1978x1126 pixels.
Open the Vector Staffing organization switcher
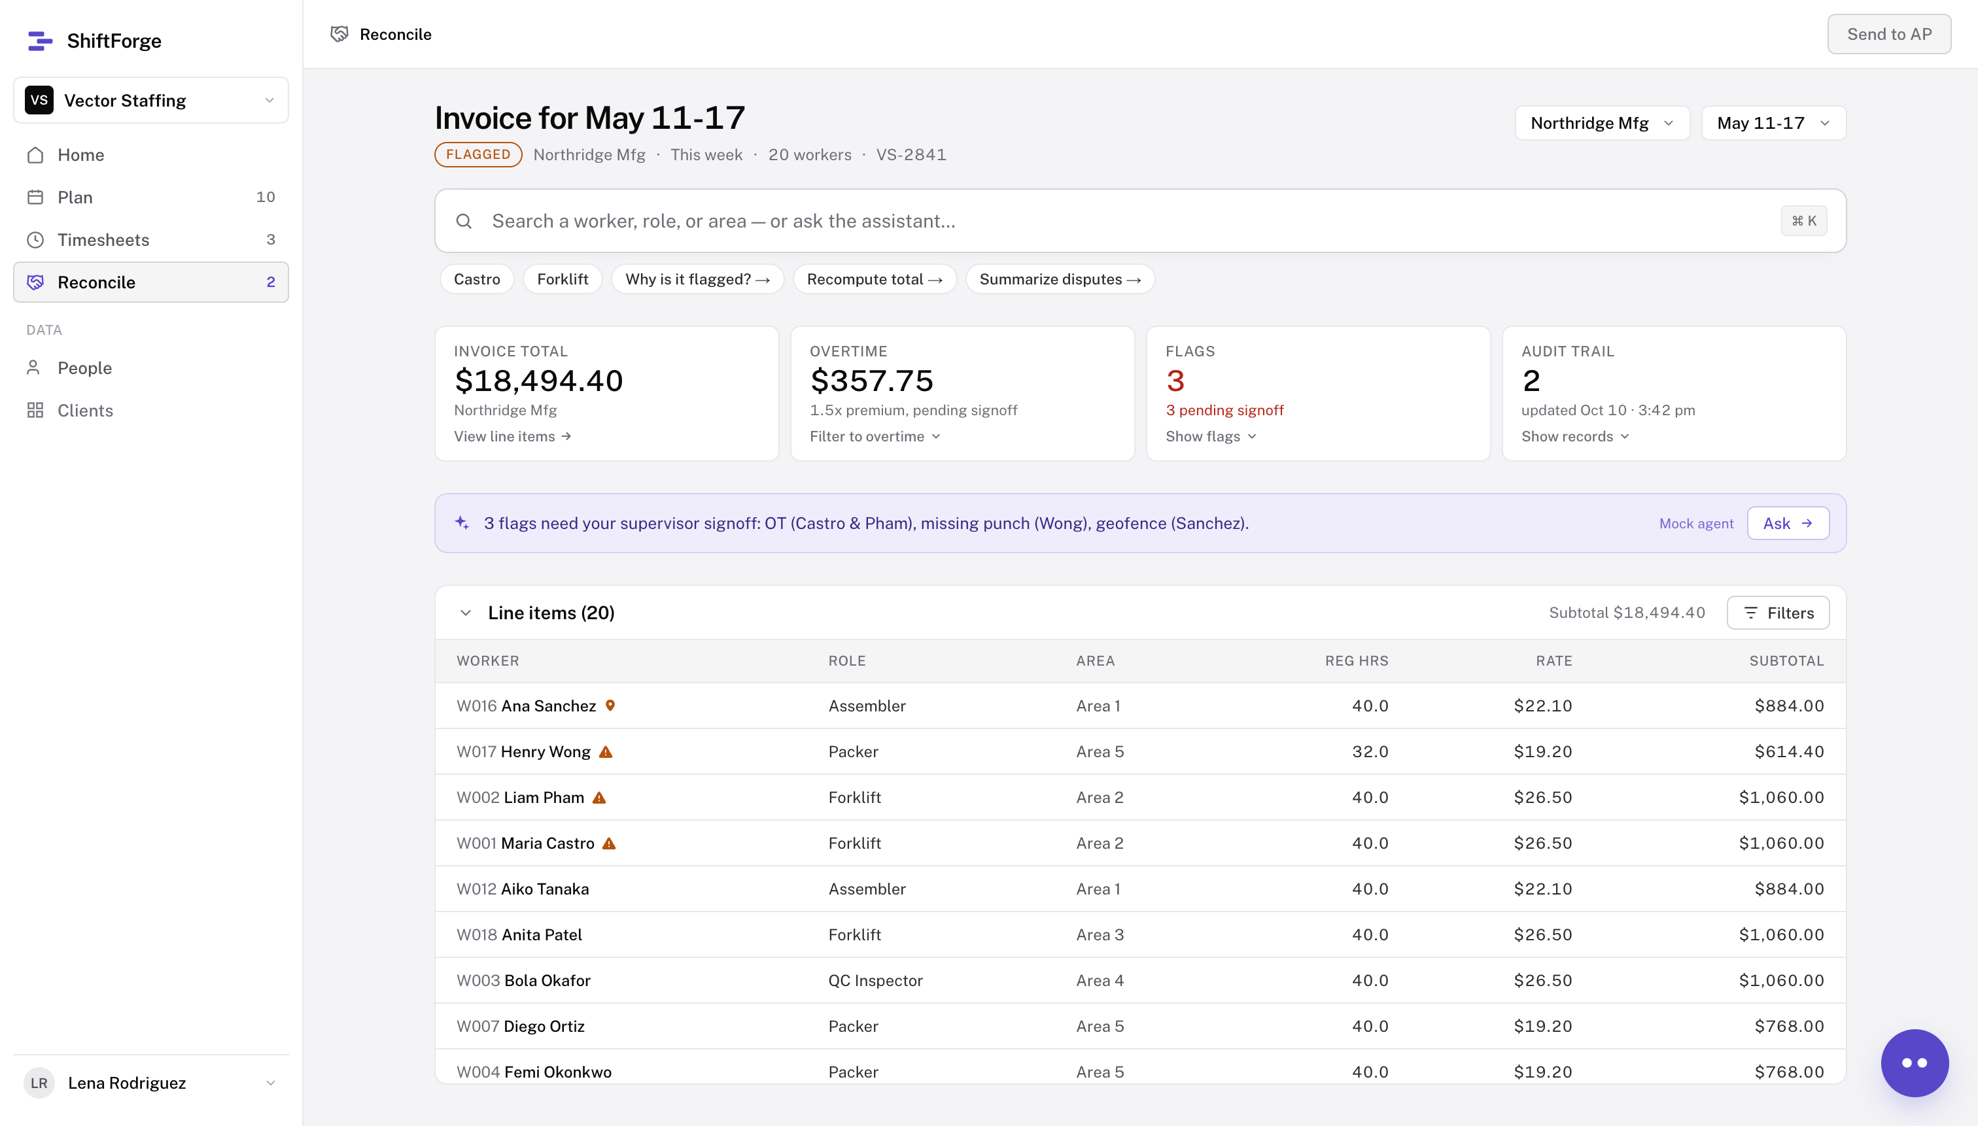point(151,101)
